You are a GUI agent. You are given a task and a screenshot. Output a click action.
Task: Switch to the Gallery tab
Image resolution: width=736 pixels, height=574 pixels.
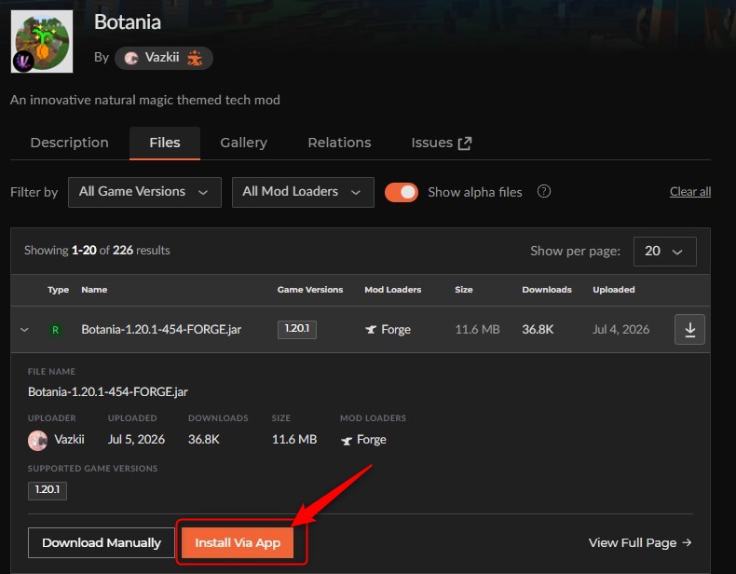pyautogui.click(x=243, y=143)
